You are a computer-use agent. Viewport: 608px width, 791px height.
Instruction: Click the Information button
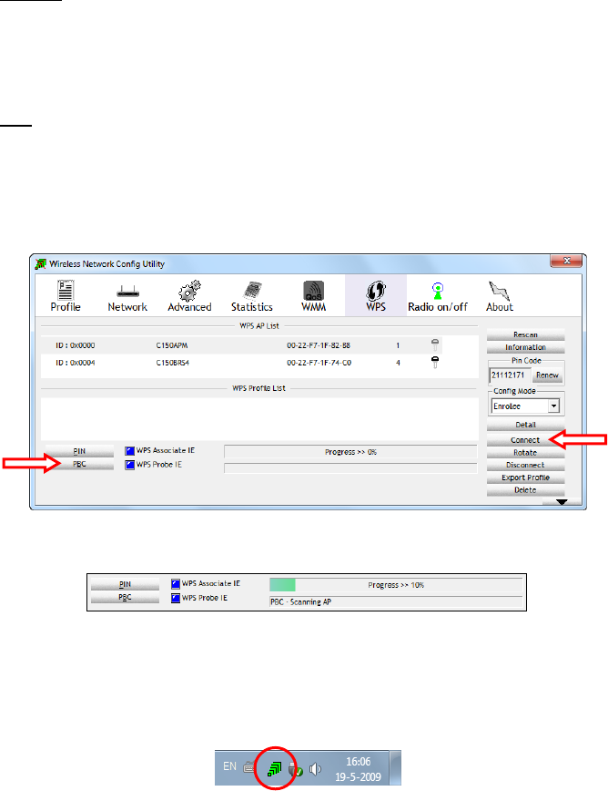click(525, 347)
